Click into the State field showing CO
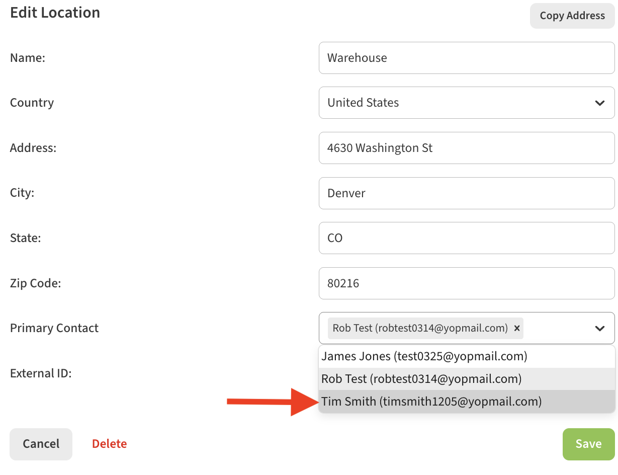The image size is (618, 475). 466,238
